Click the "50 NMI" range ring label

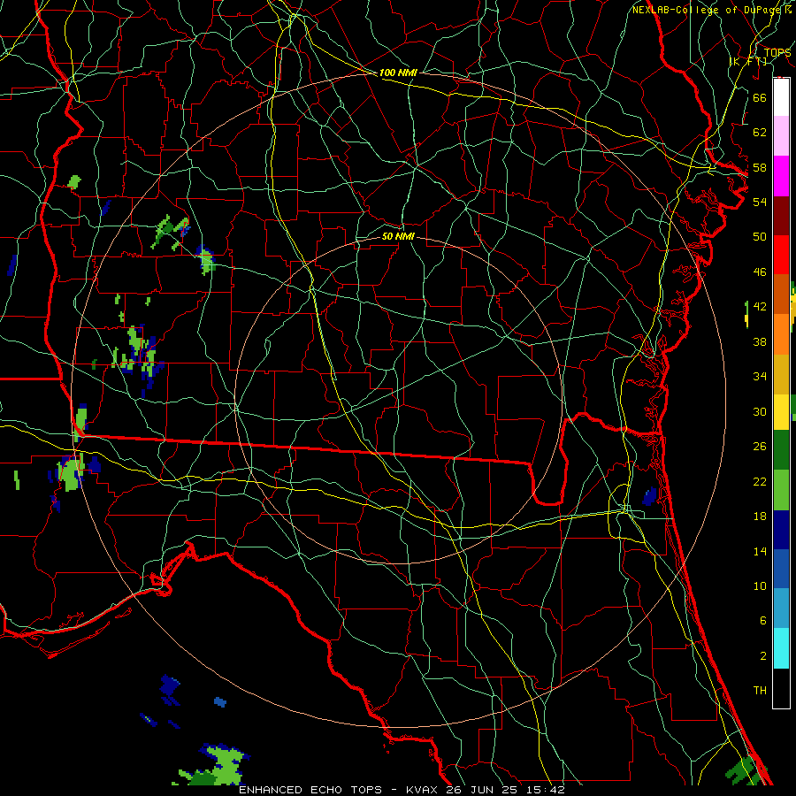point(398,236)
